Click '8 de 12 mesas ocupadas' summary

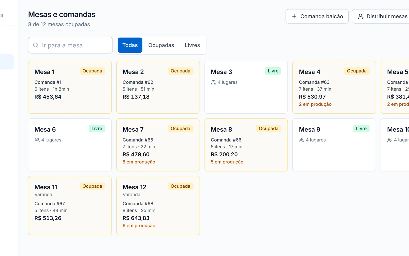(x=59, y=24)
